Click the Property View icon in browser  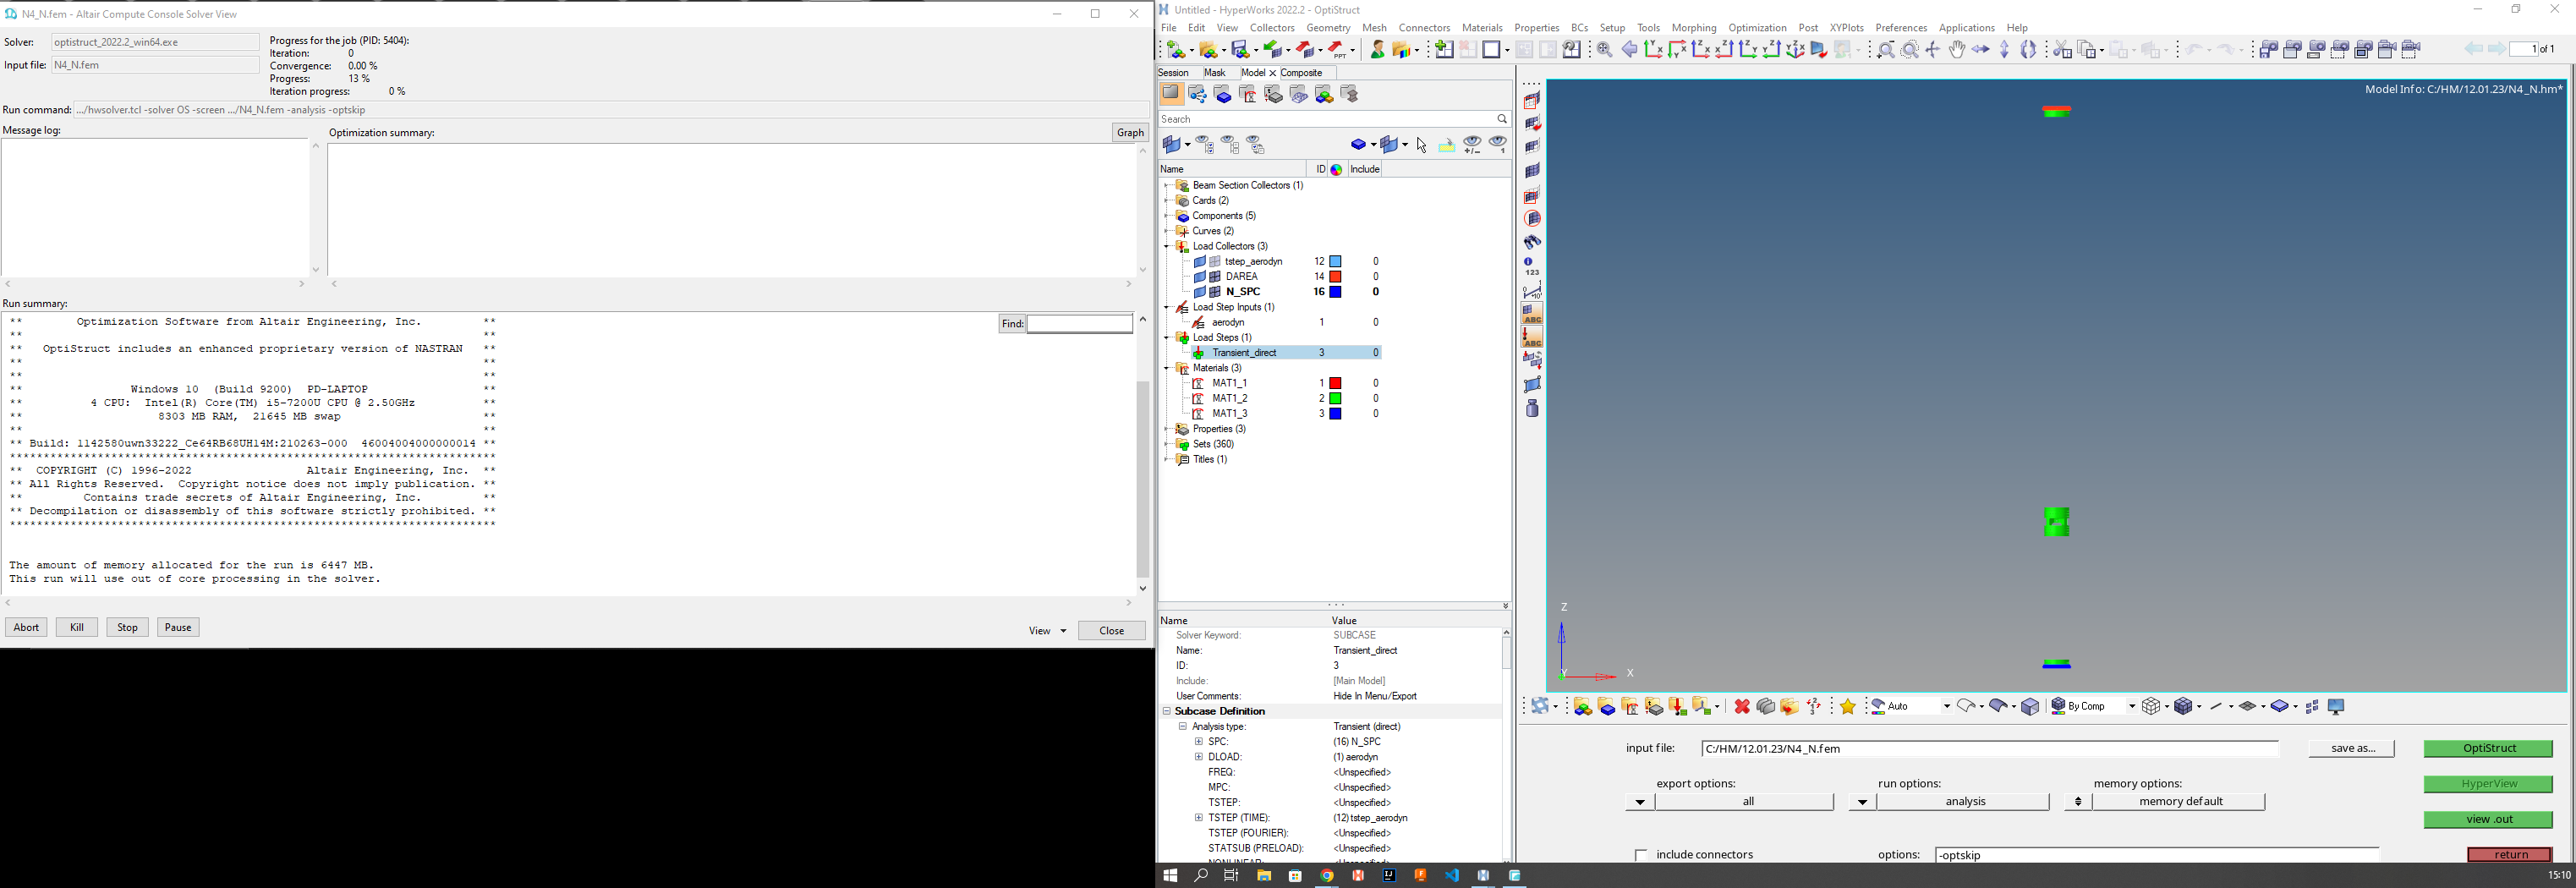1273,94
